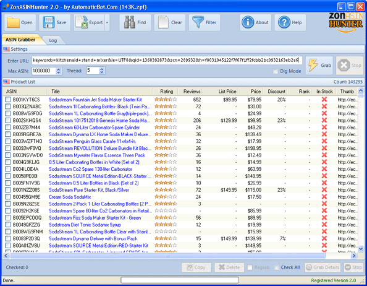
Task: Click the Copy icon at bottom
Action: (190, 267)
